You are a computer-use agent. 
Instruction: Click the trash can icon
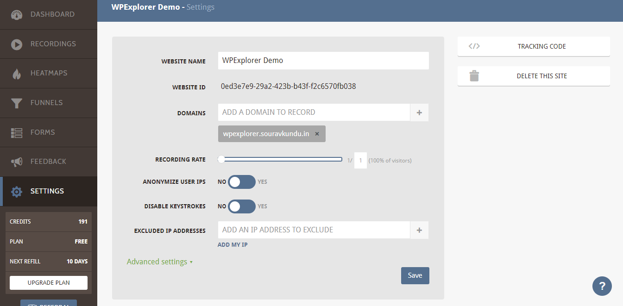(x=474, y=76)
